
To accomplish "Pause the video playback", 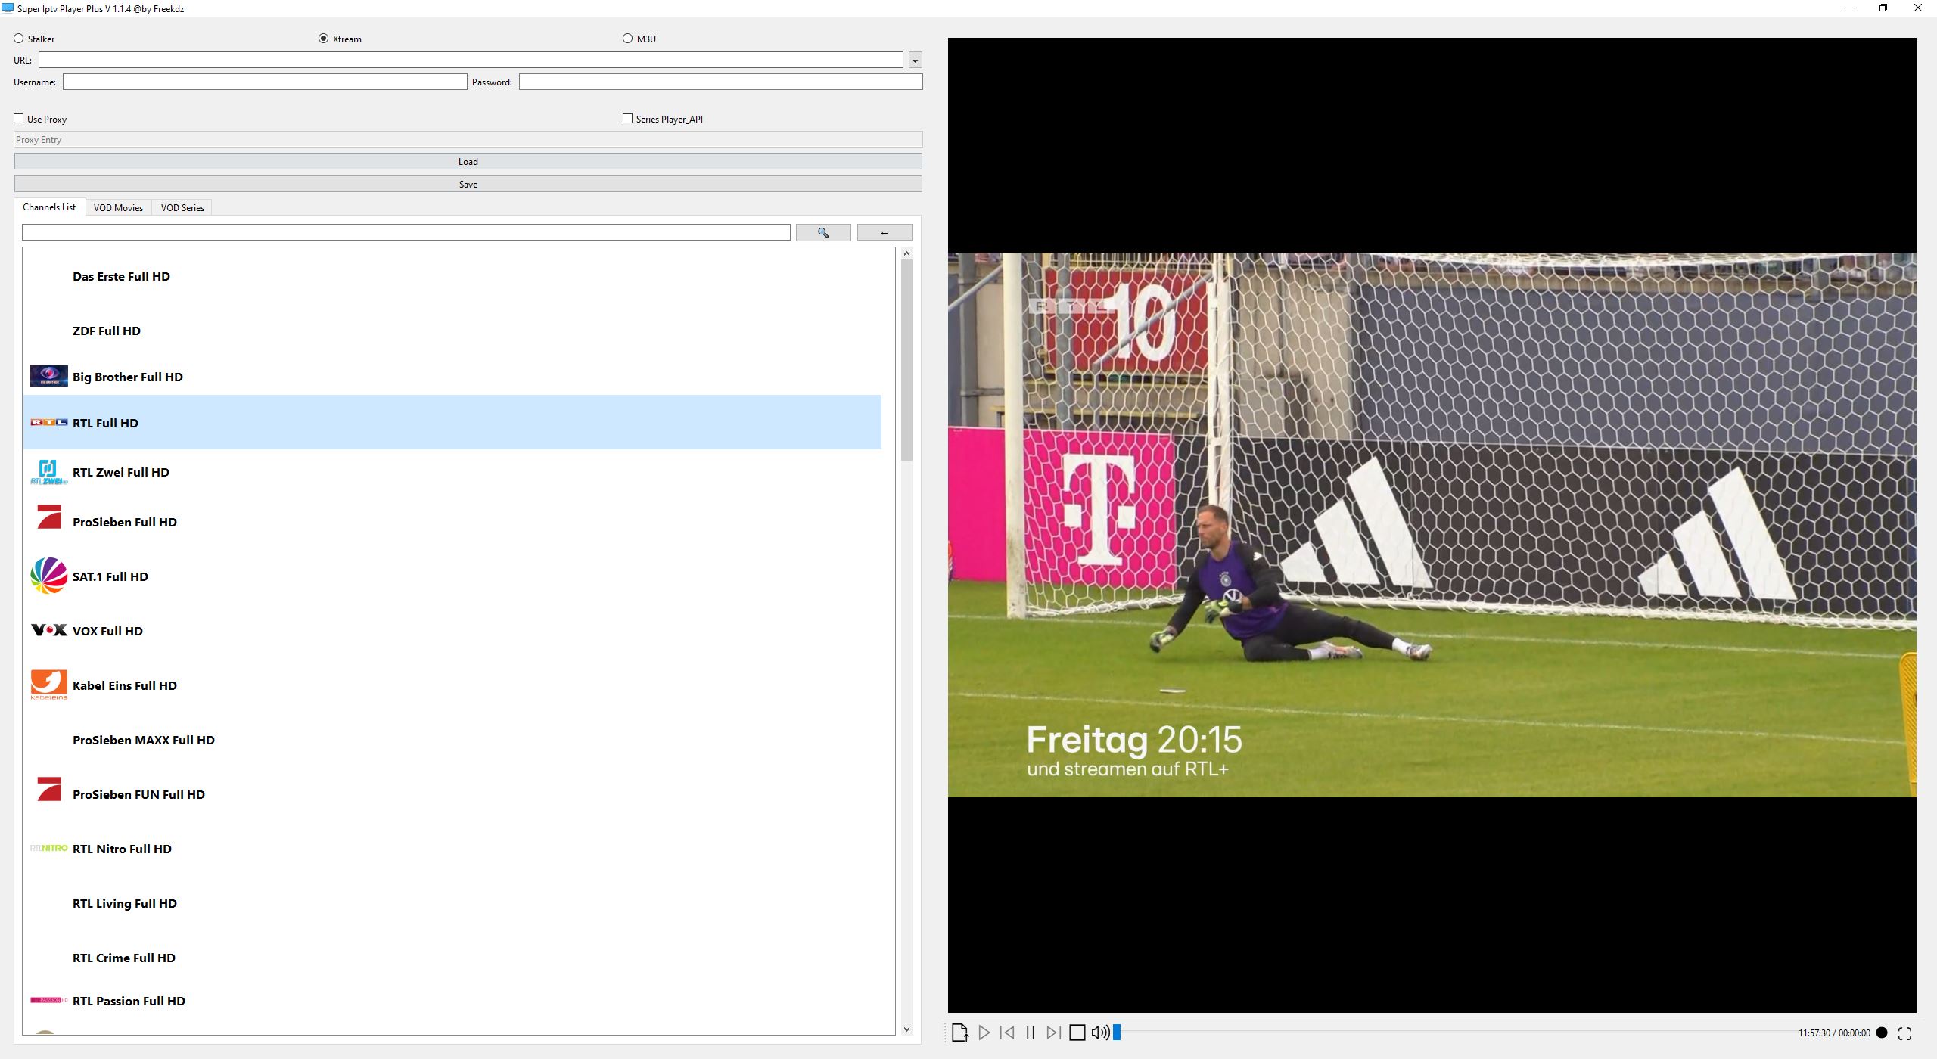I will [1030, 1033].
